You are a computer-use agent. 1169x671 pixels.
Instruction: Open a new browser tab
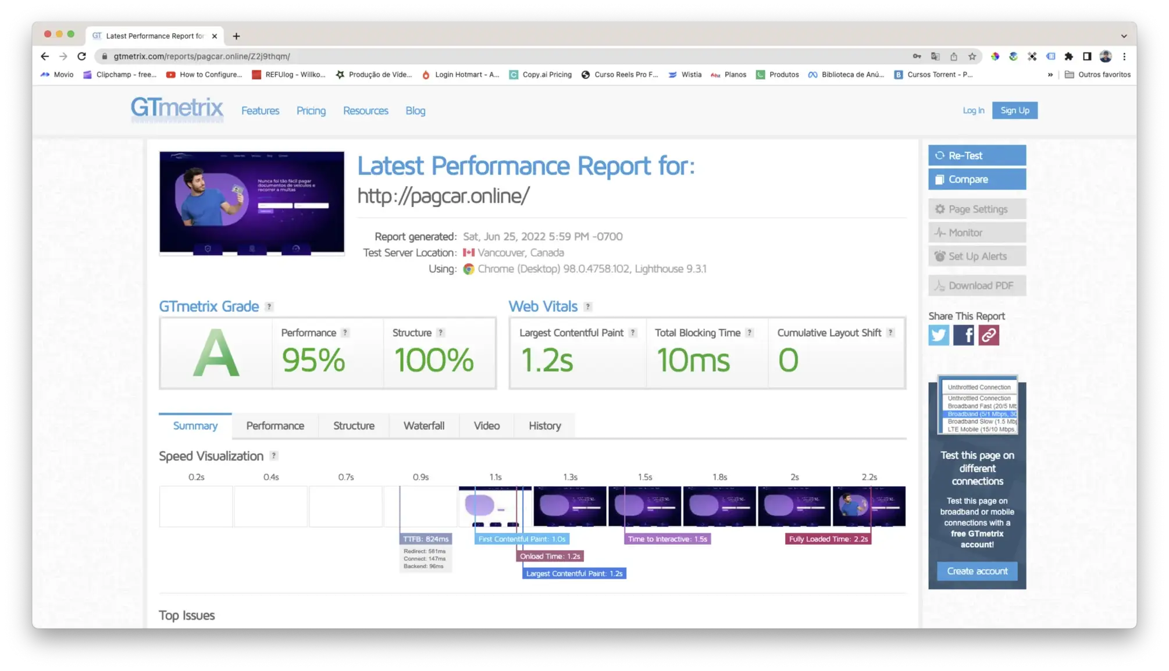tap(236, 36)
